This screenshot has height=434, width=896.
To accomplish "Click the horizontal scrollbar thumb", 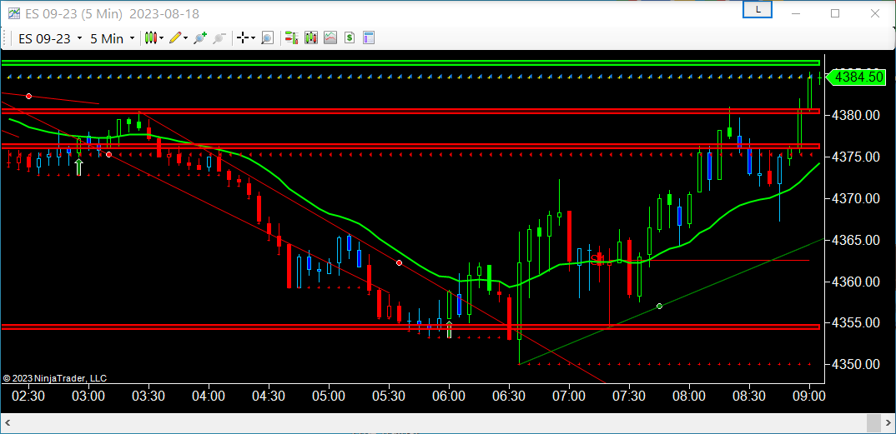I will pos(873,424).
